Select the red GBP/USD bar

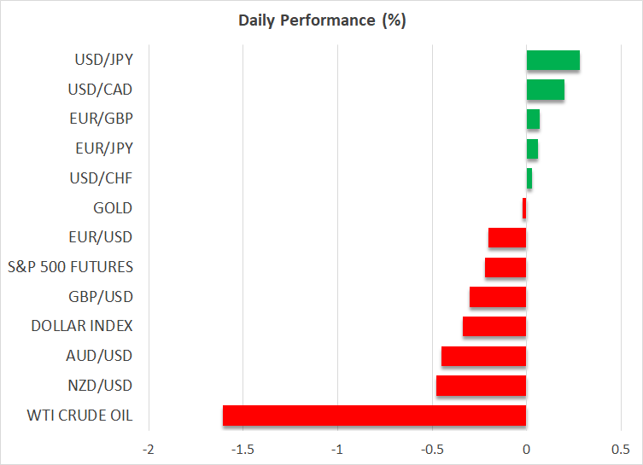coord(498,297)
